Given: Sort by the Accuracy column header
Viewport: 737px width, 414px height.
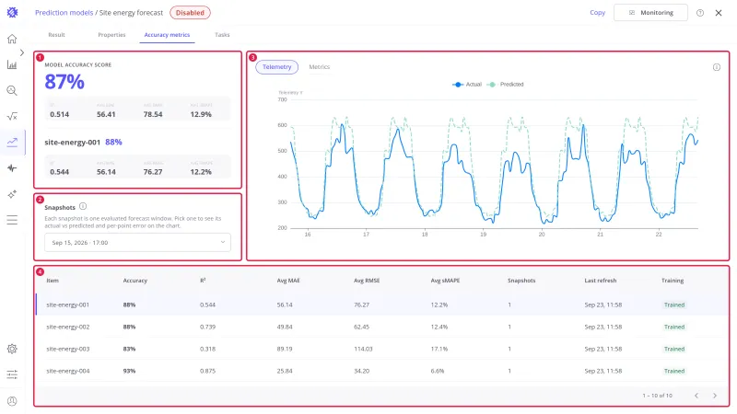Looking at the screenshot, I should pyautogui.click(x=135, y=281).
